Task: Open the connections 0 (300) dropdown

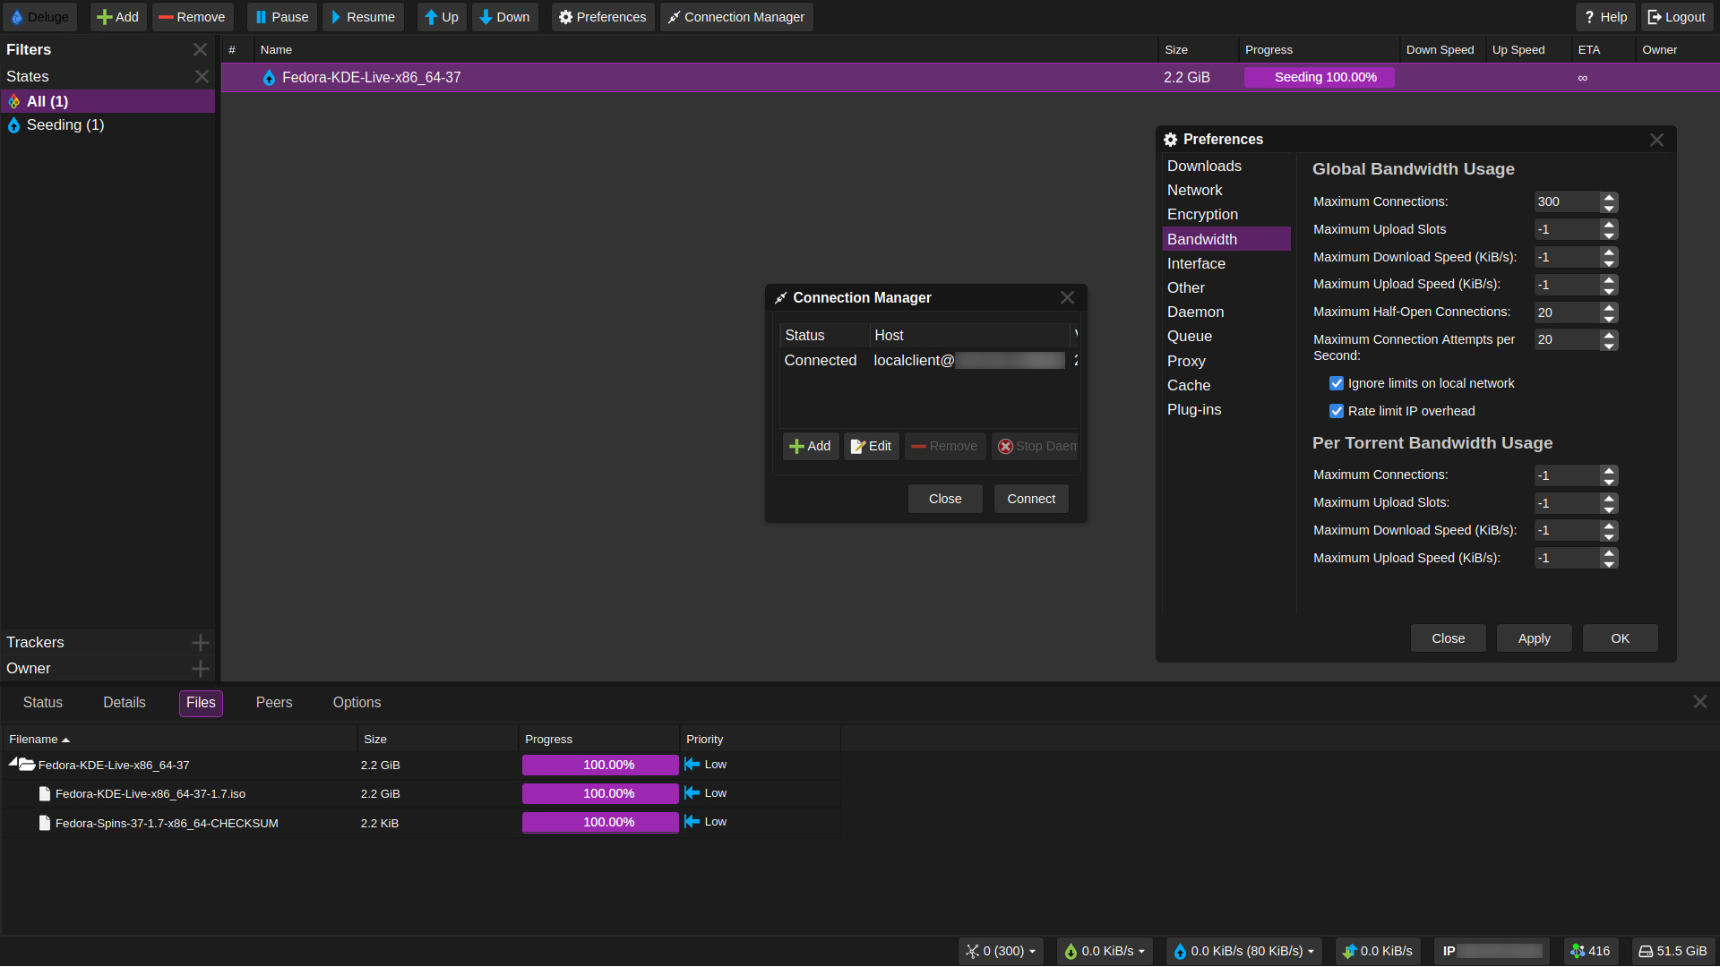Action: [1002, 951]
